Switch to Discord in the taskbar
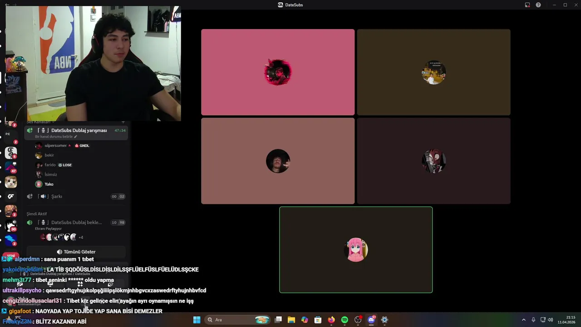Viewport: 581px width, 327px height. point(371,320)
